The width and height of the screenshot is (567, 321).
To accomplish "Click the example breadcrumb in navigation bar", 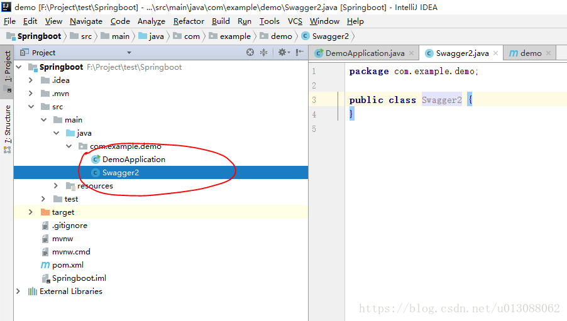I will pos(234,36).
